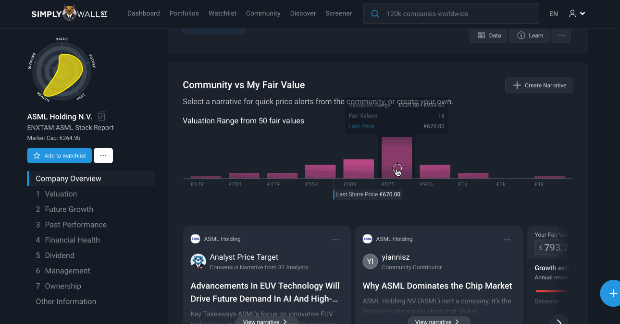The image size is (620, 324).
Task: Copy the ASML Holding N.V. name icon
Action: point(102,116)
